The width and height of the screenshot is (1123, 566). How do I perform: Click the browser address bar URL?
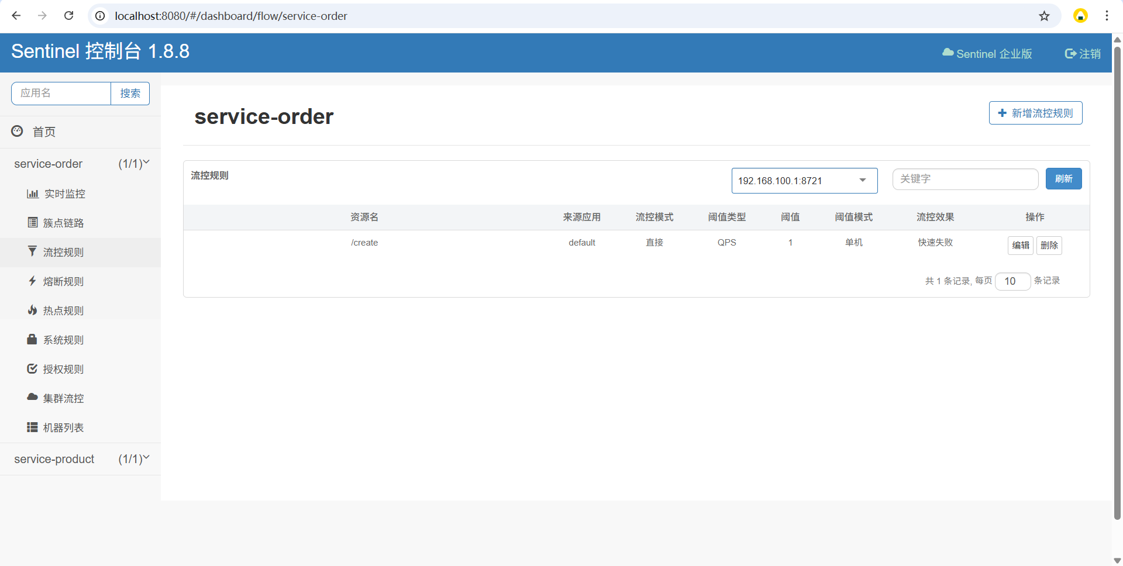pos(231,16)
